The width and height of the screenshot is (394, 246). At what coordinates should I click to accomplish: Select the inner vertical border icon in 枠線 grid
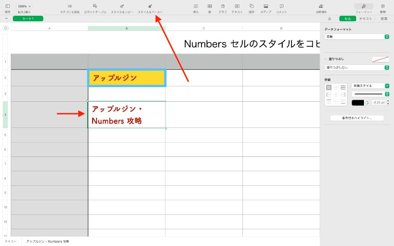336,94
